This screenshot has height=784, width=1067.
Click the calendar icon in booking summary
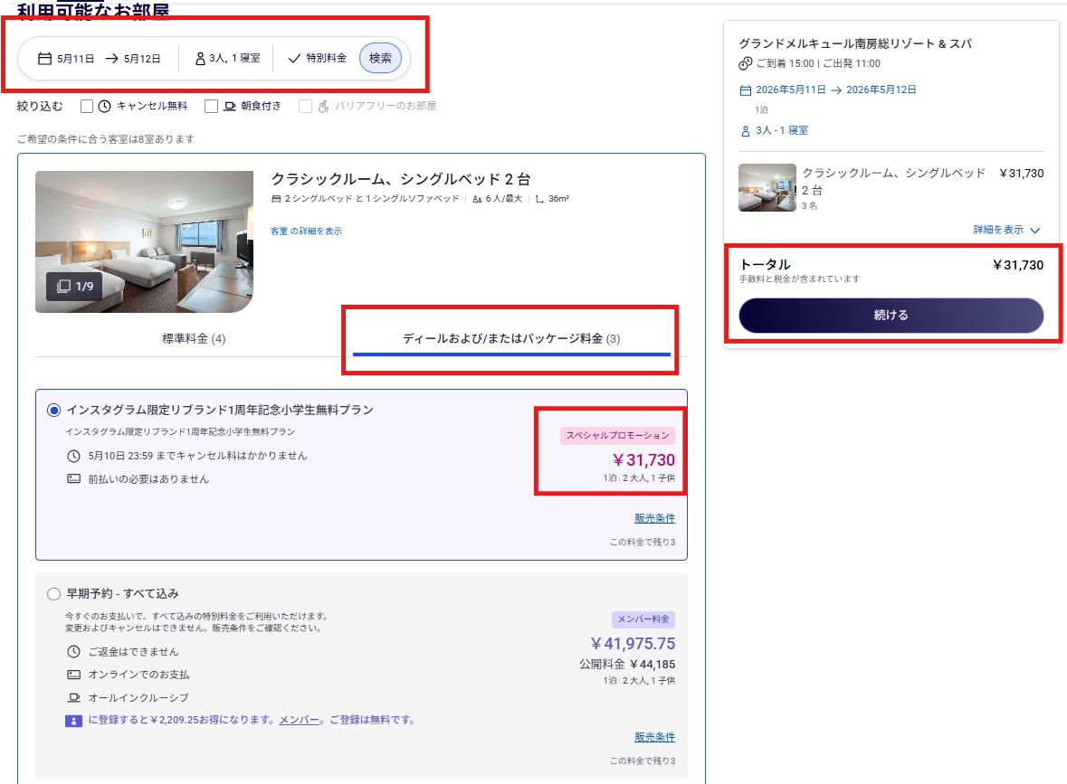(x=746, y=90)
